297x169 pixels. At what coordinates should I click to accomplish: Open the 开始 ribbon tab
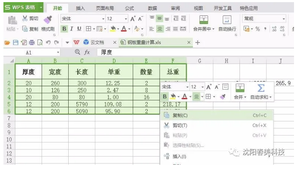click(x=58, y=8)
